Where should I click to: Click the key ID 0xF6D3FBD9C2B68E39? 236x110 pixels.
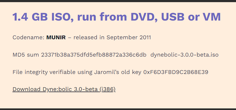[x=176, y=72]
